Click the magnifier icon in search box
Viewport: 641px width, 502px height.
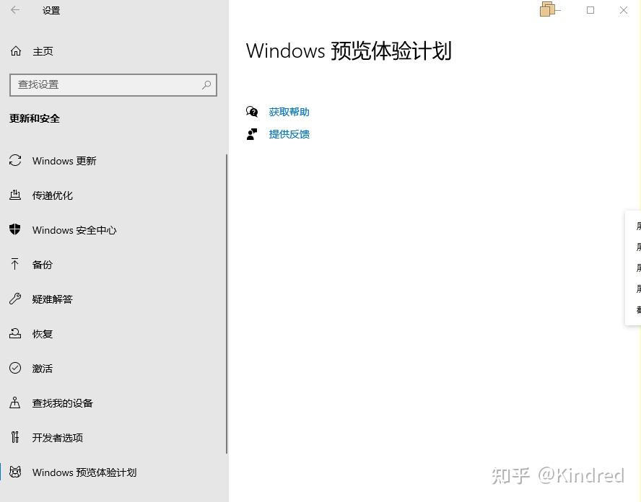[206, 85]
